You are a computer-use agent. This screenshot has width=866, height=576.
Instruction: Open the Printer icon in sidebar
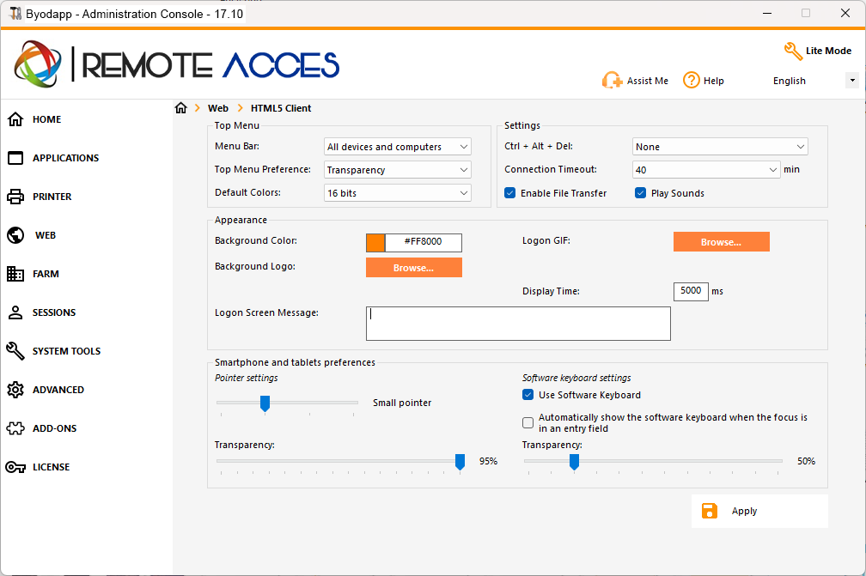pyautogui.click(x=15, y=197)
